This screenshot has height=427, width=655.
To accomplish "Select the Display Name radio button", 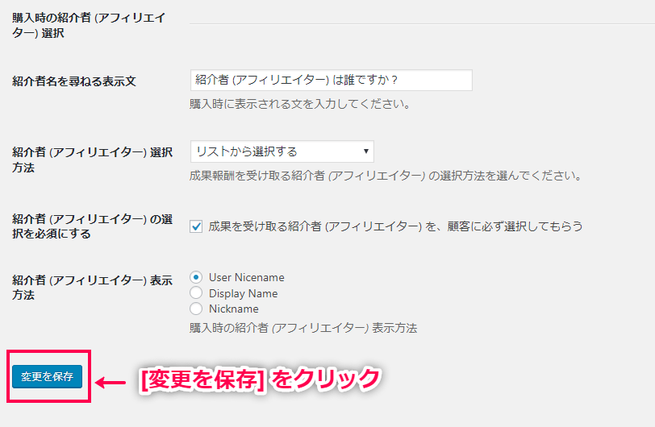I will pyautogui.click(x=196, y=293).
